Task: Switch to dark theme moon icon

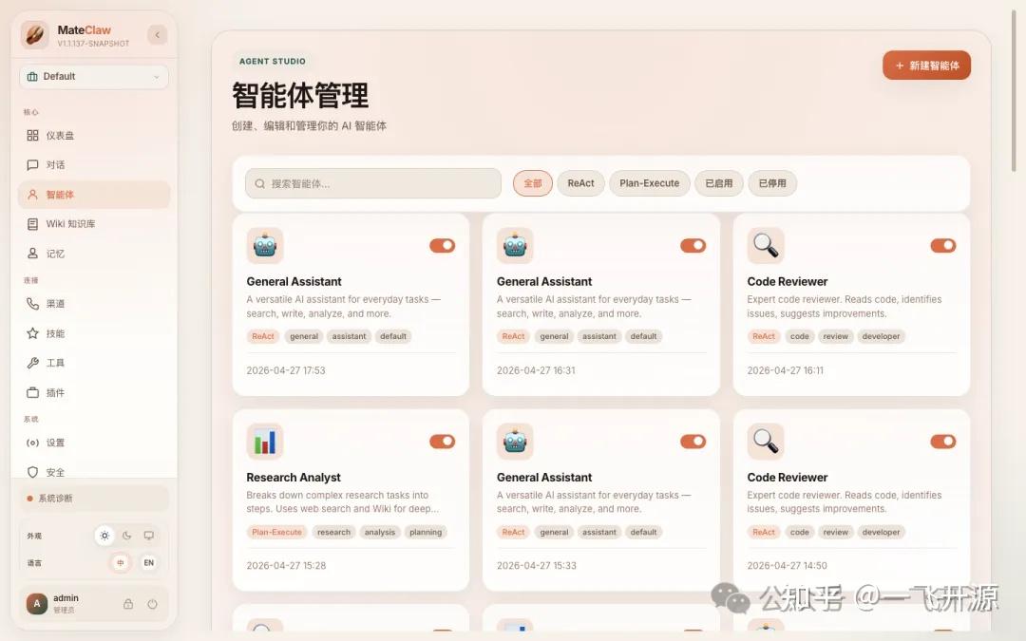Action: tap(127, 535)
